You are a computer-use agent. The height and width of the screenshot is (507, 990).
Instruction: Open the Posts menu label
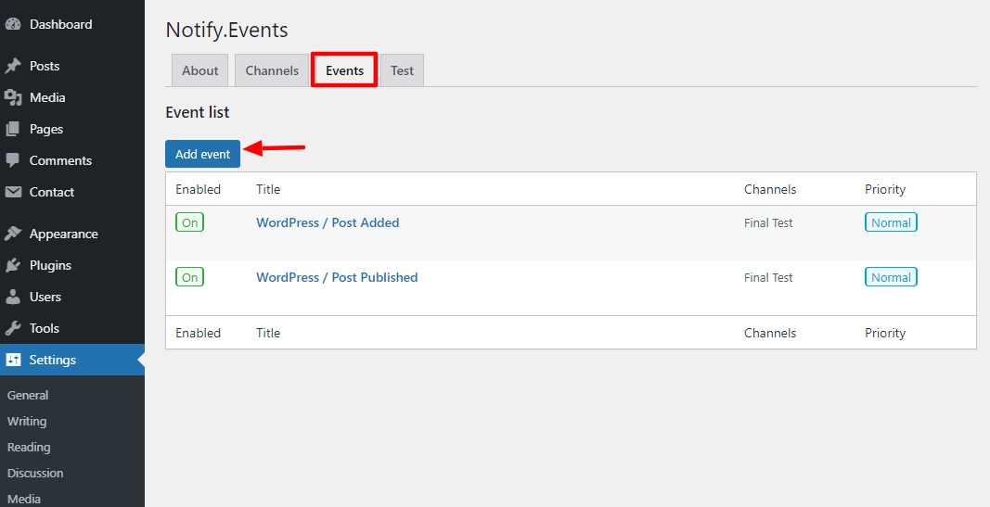[45, 66]
